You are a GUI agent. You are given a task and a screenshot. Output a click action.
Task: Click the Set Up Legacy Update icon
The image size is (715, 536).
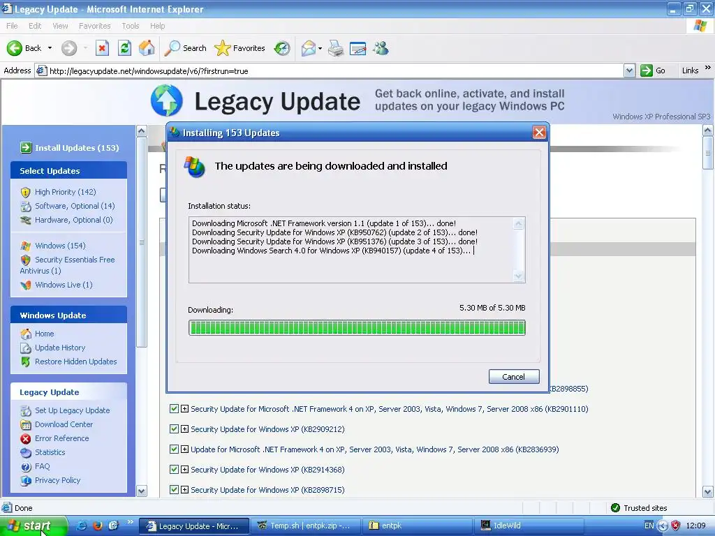[26, 410]
